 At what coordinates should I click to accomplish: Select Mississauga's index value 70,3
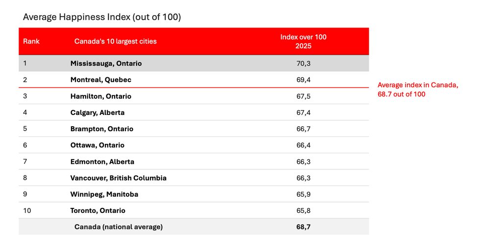(303, 64)
